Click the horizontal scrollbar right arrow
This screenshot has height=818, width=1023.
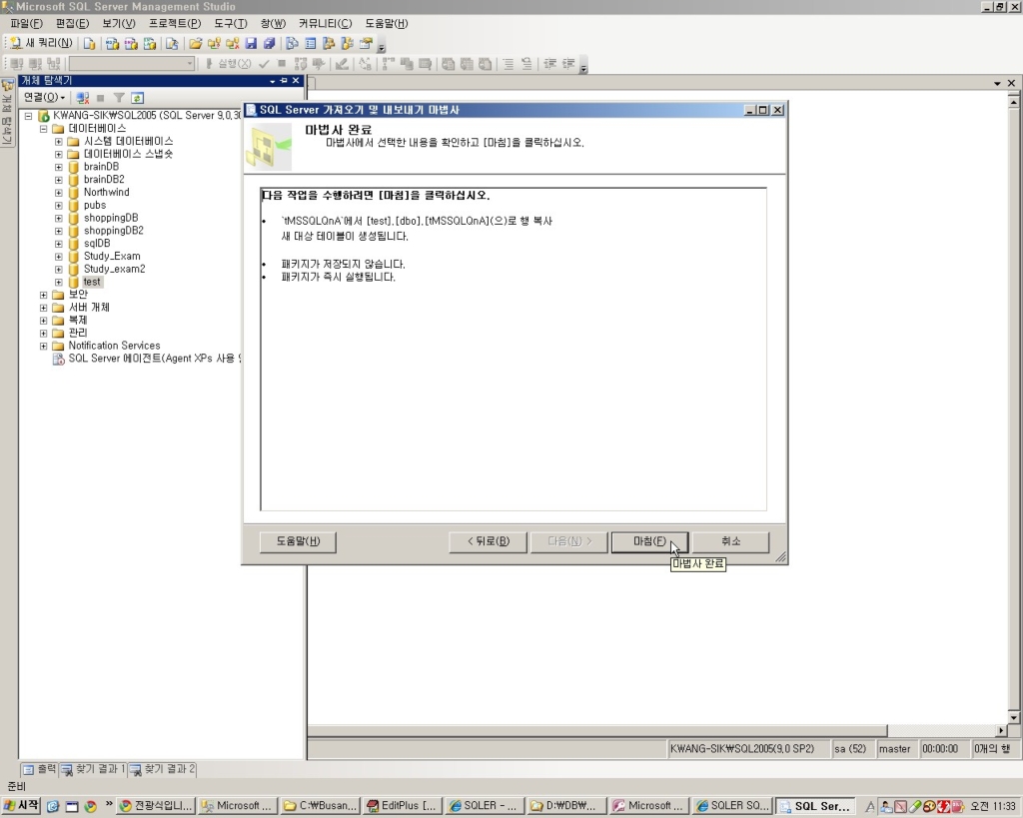point(1001,730)
